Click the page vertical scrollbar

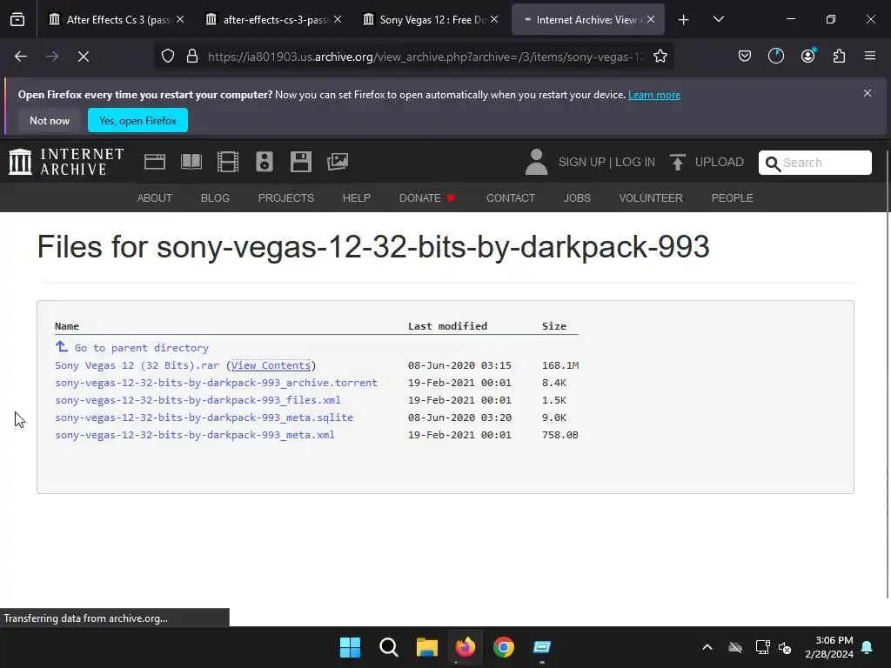coord(887,375)
